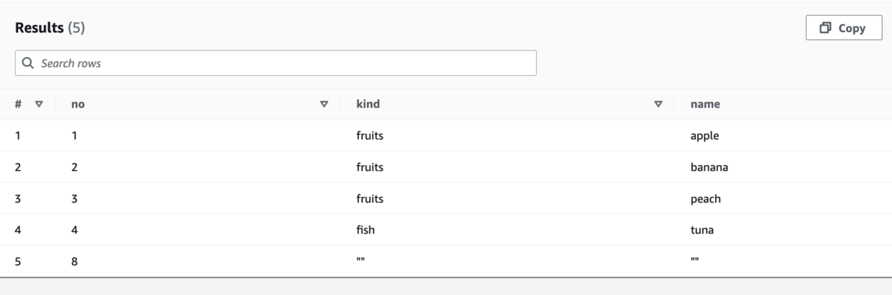This screenshot has width=892, height=295.
Task: Click the kind column header label
Action: point(368,105)
